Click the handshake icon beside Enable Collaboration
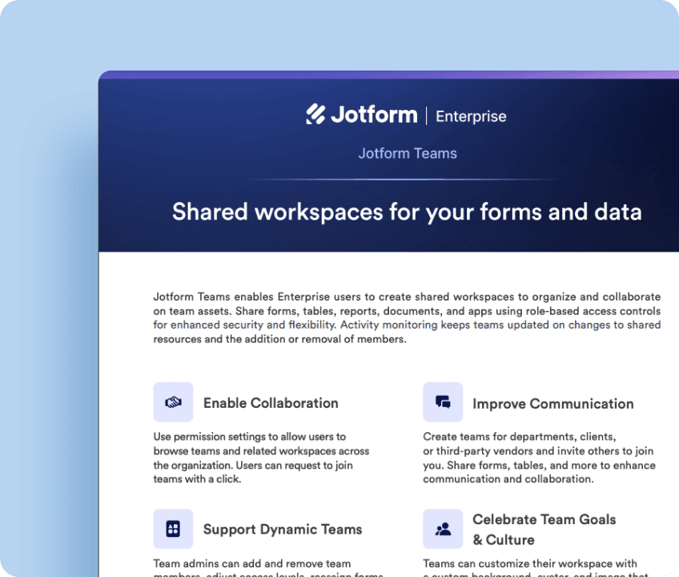This screenshot has height=577, width=679. 173,402
